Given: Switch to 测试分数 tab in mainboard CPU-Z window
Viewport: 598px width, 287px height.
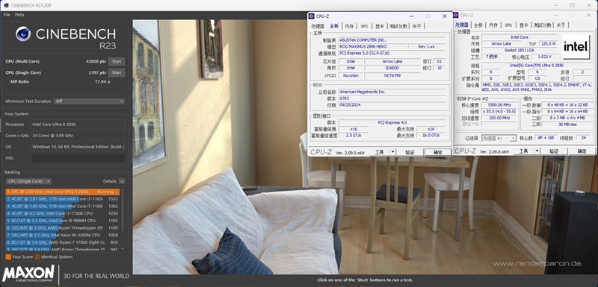Looking at the screenshot, I should click(x=398, y=26).
